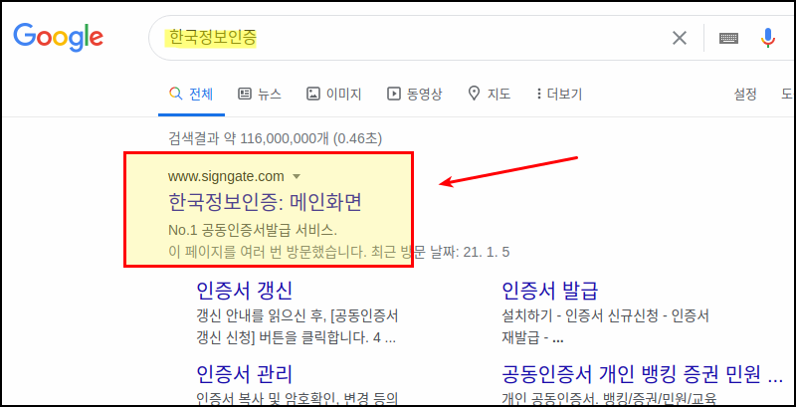Screen dimensions: 796x407
Task: Open 한국정보인증: 메인화면 result link
Action: click(265, 203)
